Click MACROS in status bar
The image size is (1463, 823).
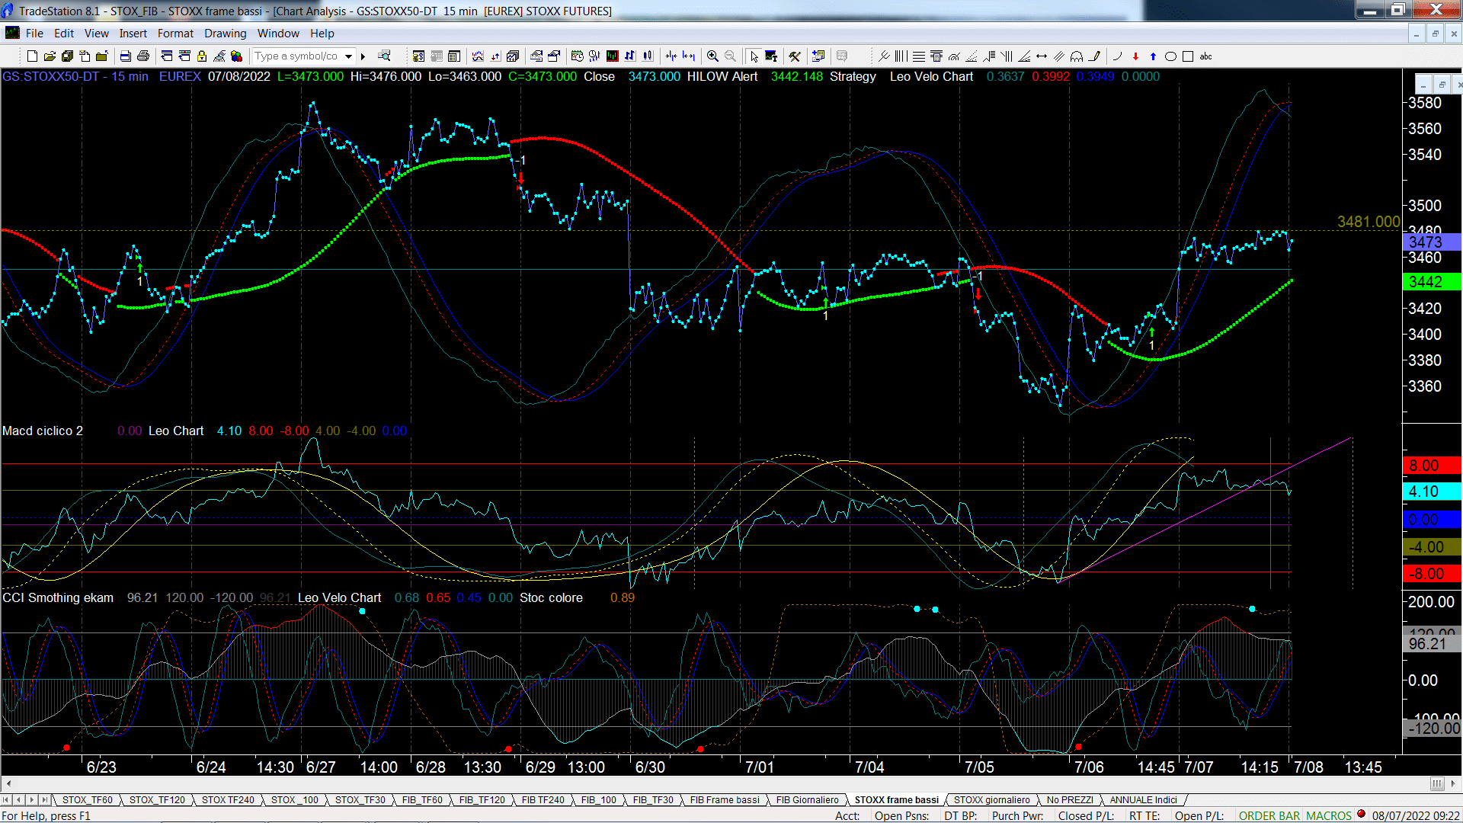pyautogui.click(x=1328, y=816)
